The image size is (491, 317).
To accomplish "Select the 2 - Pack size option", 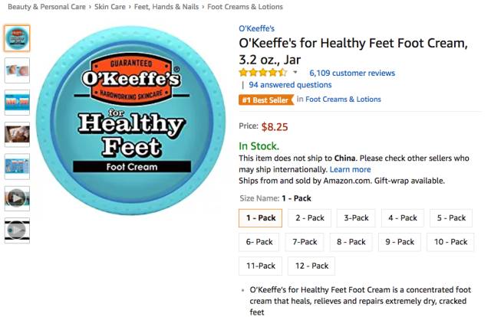I will 310,218.
